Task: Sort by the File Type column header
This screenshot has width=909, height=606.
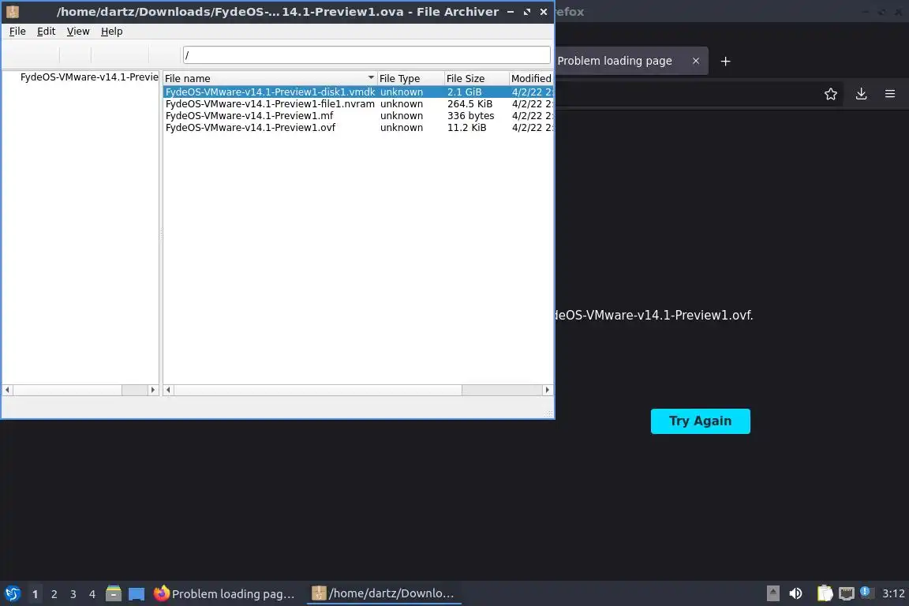Action: (410, 78)
